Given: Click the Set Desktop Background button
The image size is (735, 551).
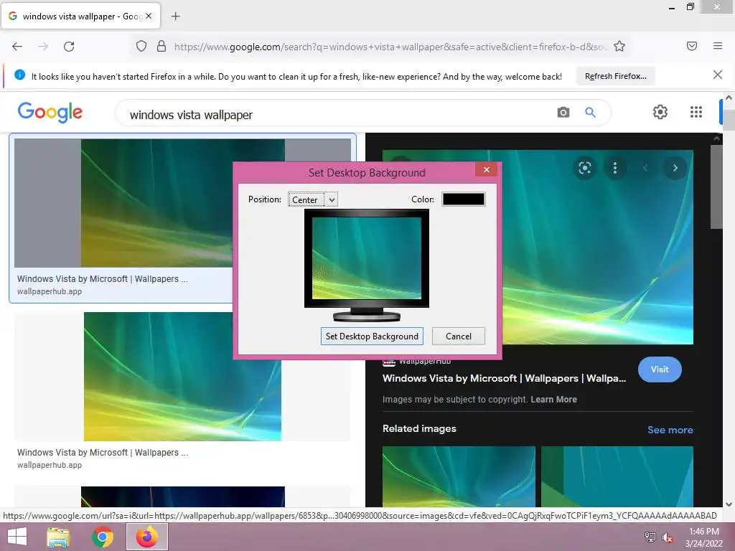Looking at the screenshot, I should point(372,336).
